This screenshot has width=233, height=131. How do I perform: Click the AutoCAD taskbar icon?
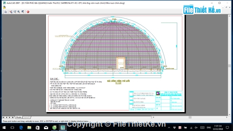[63, 128]
